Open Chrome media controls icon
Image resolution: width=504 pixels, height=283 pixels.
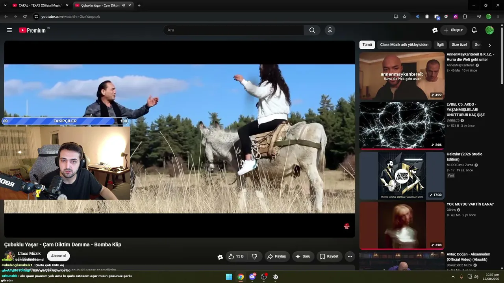479,17
